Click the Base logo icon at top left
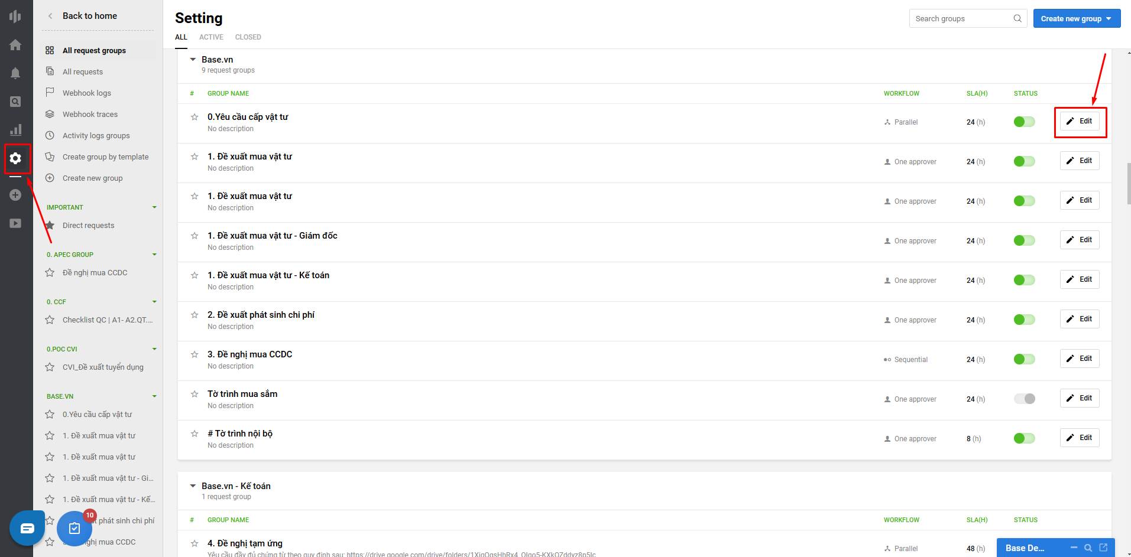1131x557 pixels. 15,17
